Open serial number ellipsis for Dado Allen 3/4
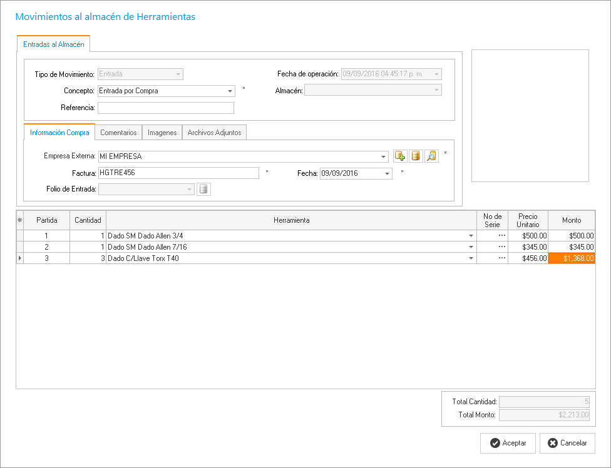The image size is (611, 468). coord(501,236)
